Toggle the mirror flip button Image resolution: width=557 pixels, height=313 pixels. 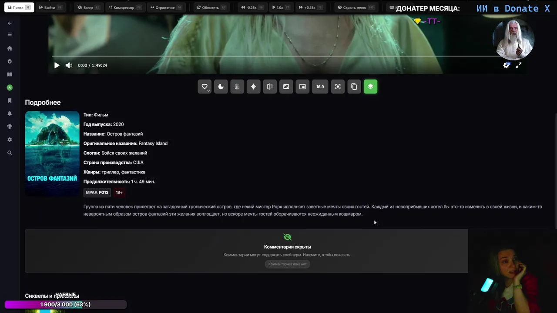[x=270, y=87]
